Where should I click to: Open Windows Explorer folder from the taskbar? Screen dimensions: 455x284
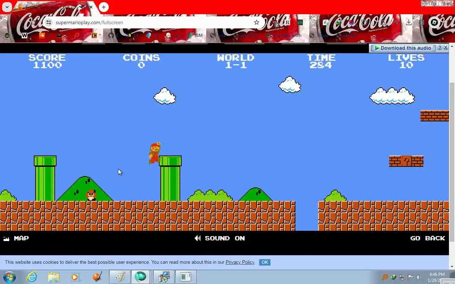point(54,277)
